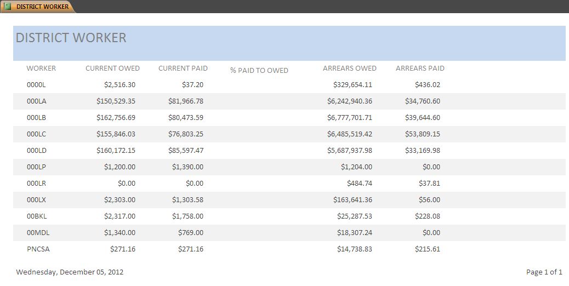Click the CURRENT PAID column header

[x=183, y=68]
